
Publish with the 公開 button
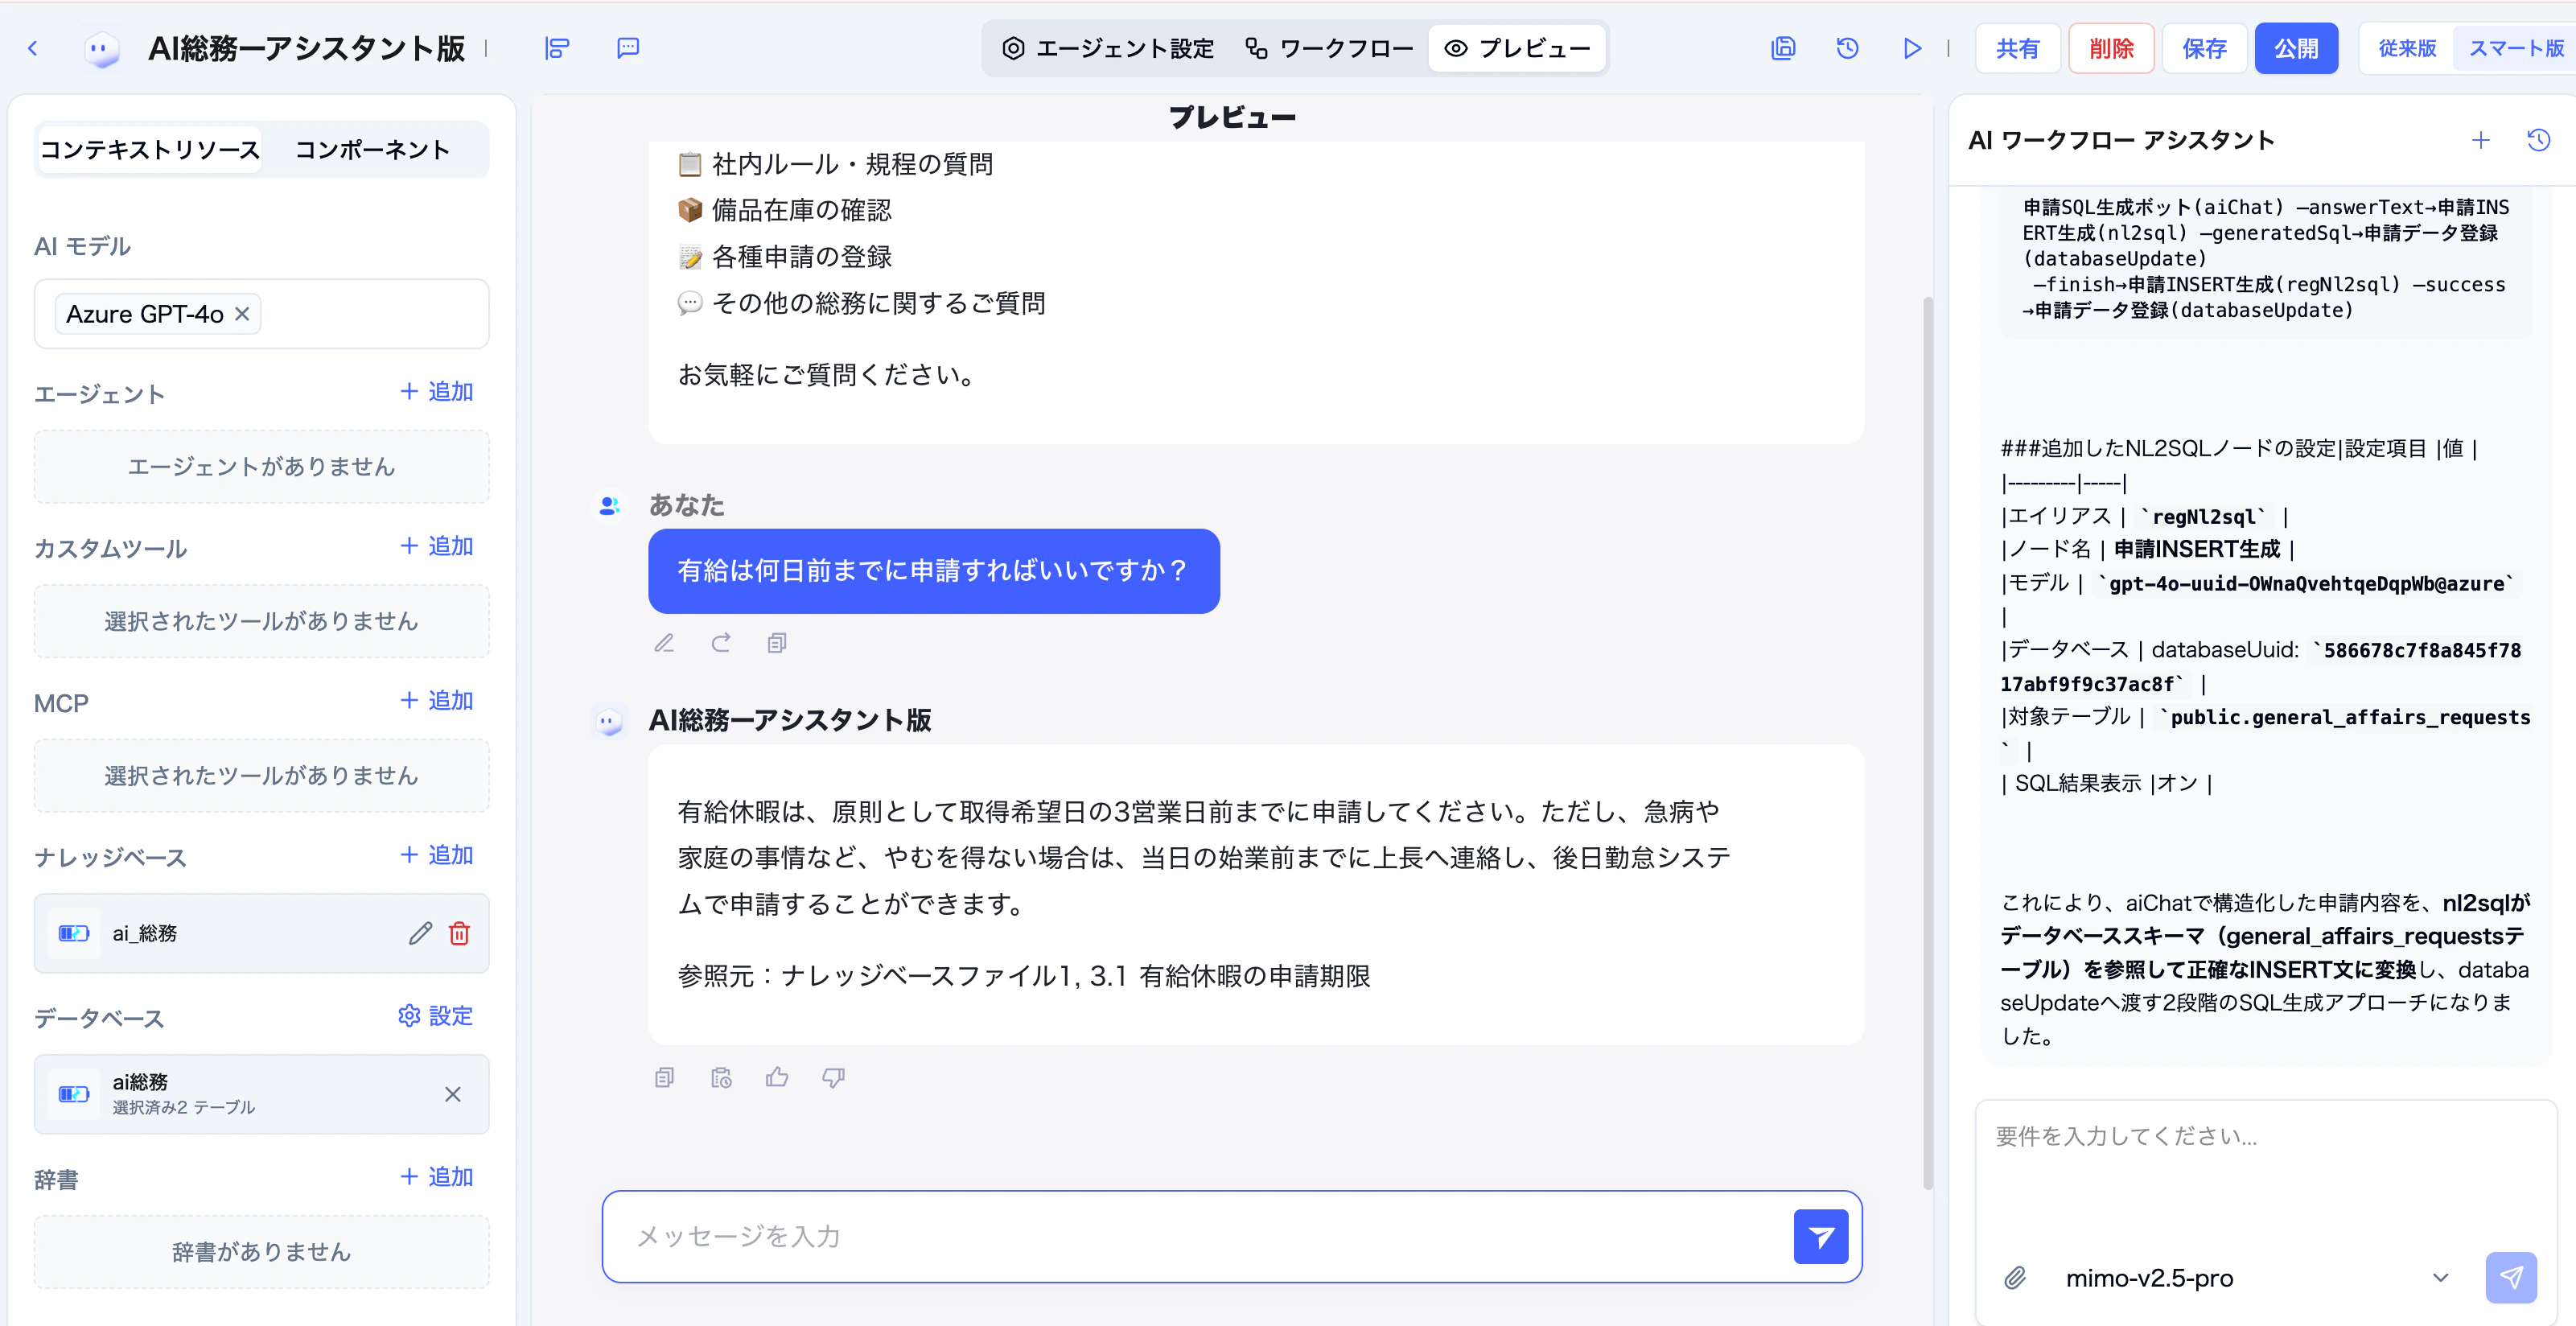tap(2296, 48)
